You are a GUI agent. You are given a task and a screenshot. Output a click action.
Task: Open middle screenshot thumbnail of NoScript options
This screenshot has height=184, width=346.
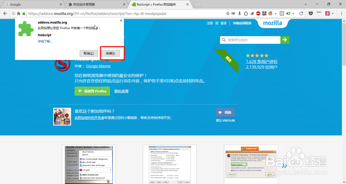(170, 164)
